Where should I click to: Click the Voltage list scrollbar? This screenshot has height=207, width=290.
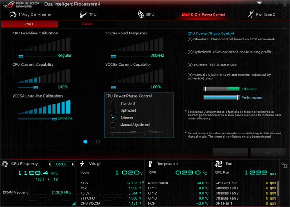click(x=143, y=182)
